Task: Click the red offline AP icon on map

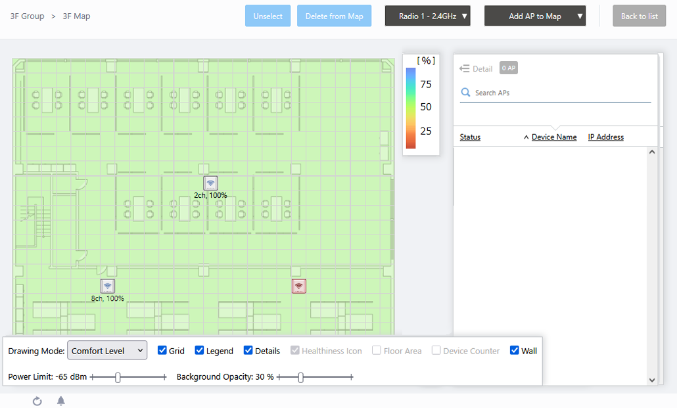Action: [x=299, y=286]
